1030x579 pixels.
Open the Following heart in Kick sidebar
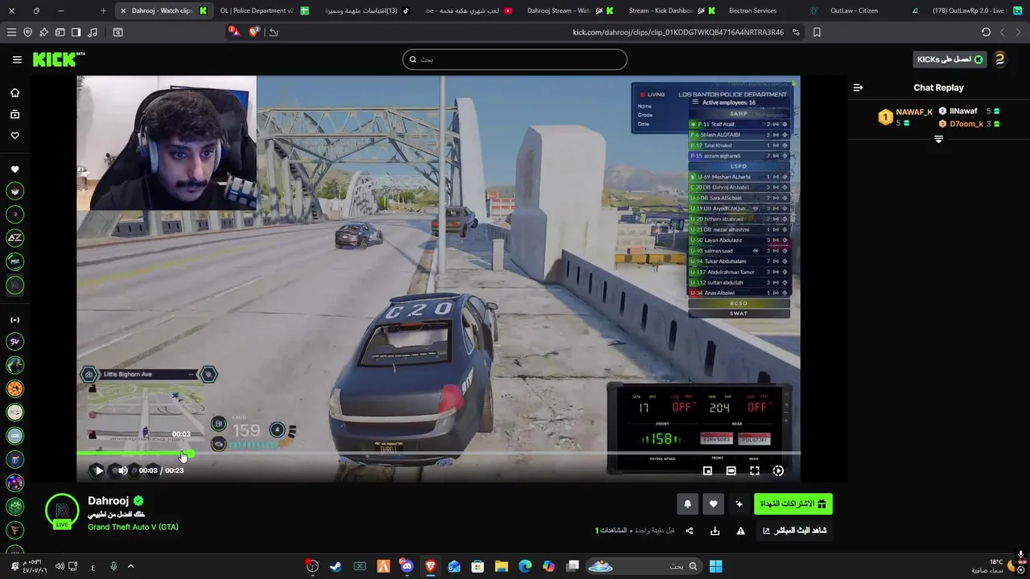tap(14, 135)
